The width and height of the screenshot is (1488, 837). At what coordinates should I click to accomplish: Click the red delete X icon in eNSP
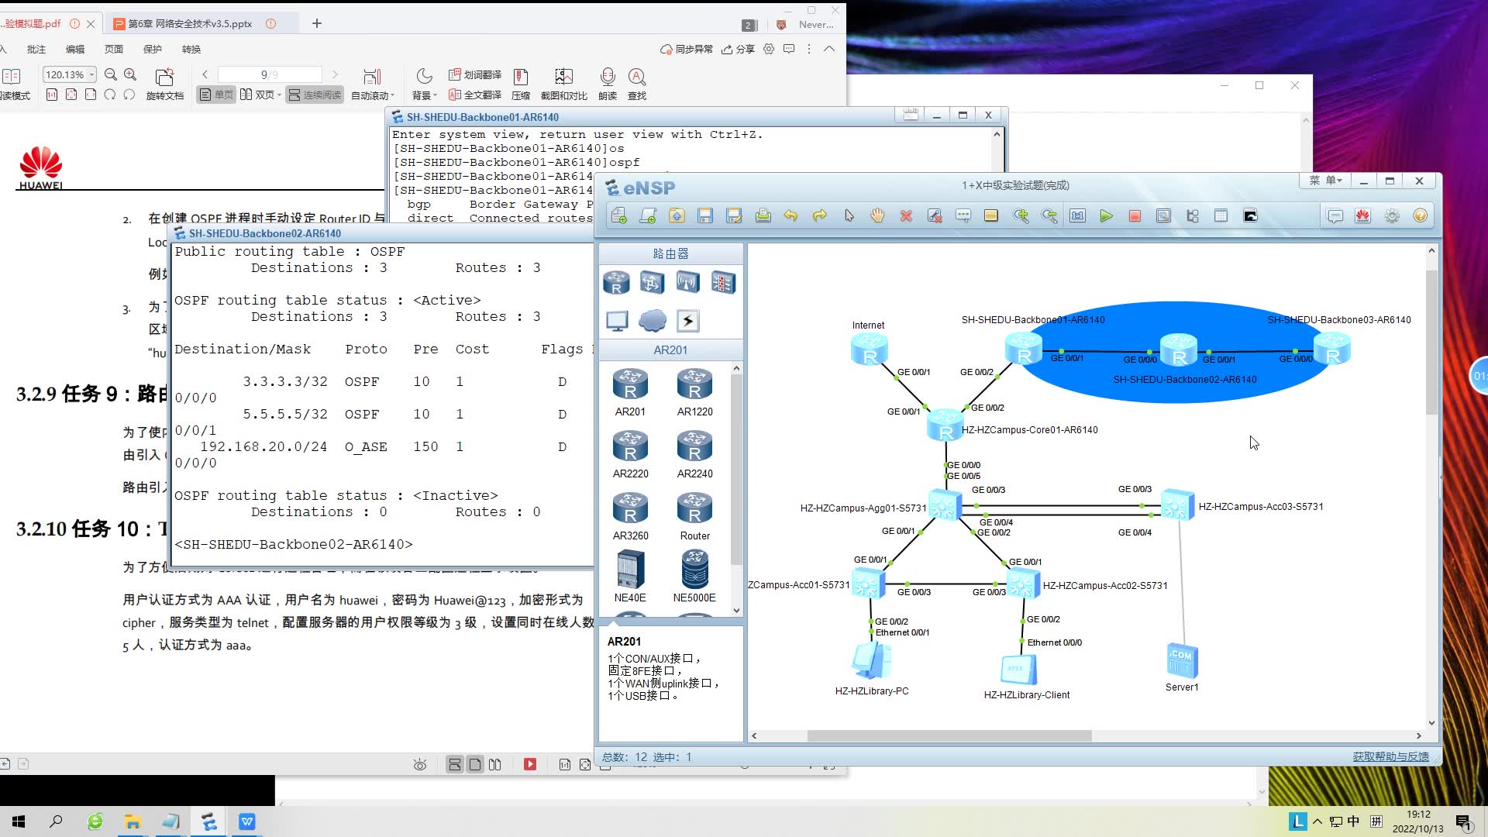coord(905,216)
